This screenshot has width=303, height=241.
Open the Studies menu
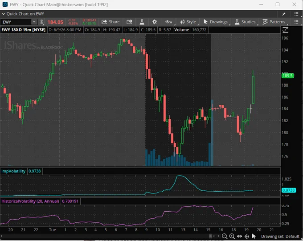click(x=245, y=22)
